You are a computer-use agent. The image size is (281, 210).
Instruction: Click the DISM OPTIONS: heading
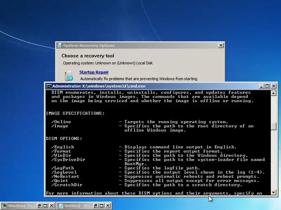64,139
